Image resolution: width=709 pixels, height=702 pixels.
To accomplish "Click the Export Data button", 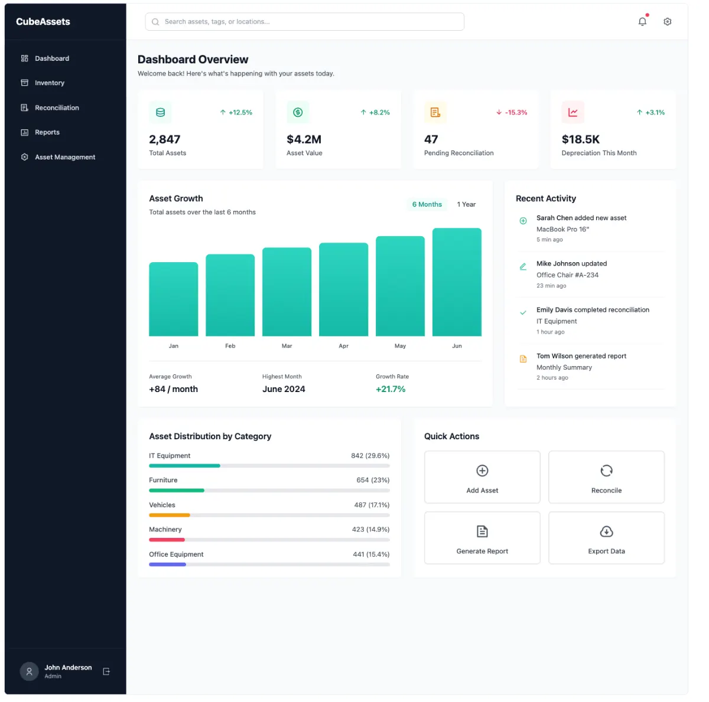I will pos(606,538).
